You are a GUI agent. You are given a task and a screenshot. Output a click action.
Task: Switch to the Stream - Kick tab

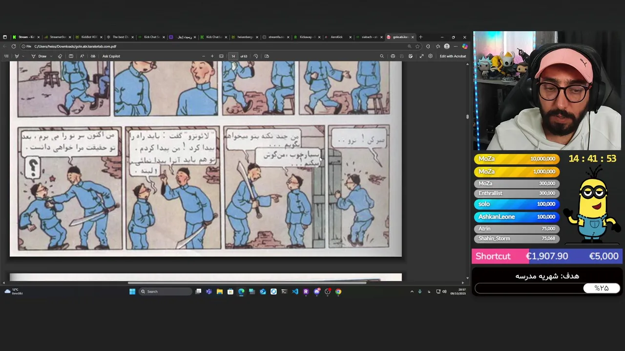[x=26, y=37]
